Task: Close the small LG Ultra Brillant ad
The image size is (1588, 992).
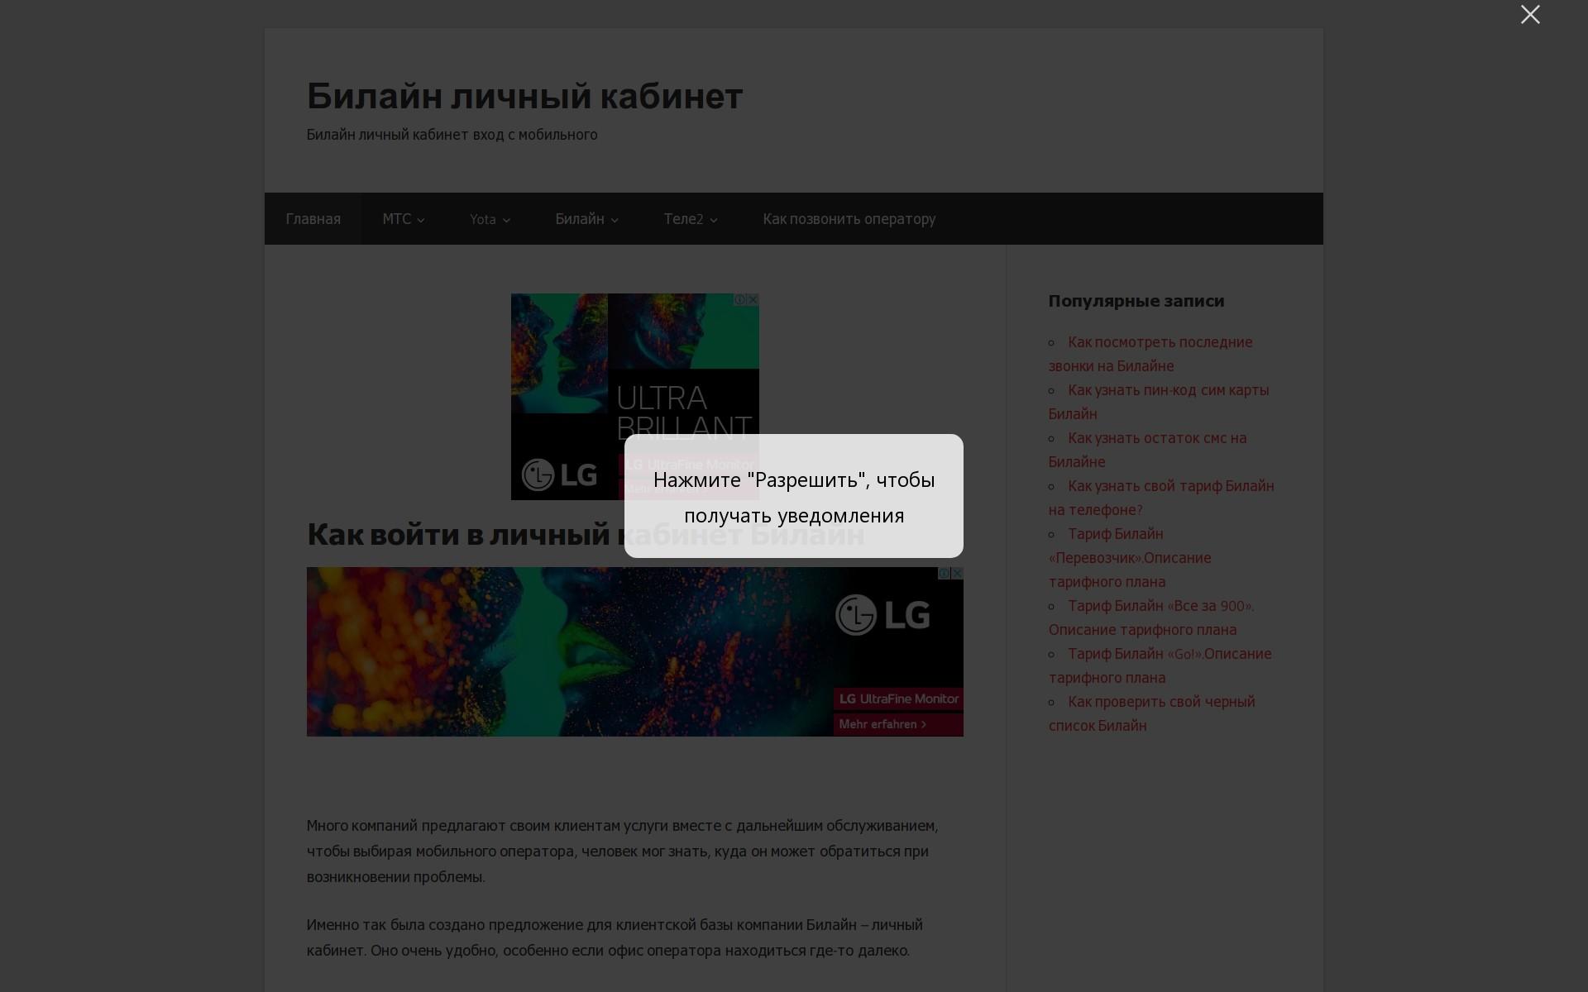Action: point(753,299)
